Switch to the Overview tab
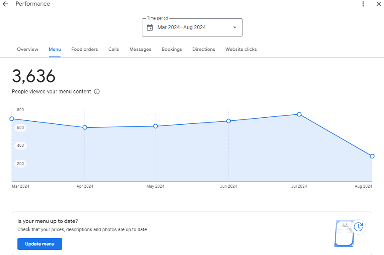The height and width of the screenshot is (255, 384). click(x=27, y=50)
